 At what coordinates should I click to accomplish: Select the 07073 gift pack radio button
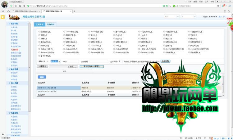(89, 32)
